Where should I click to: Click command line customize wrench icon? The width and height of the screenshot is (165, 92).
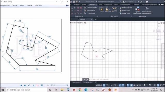point(87,79)
